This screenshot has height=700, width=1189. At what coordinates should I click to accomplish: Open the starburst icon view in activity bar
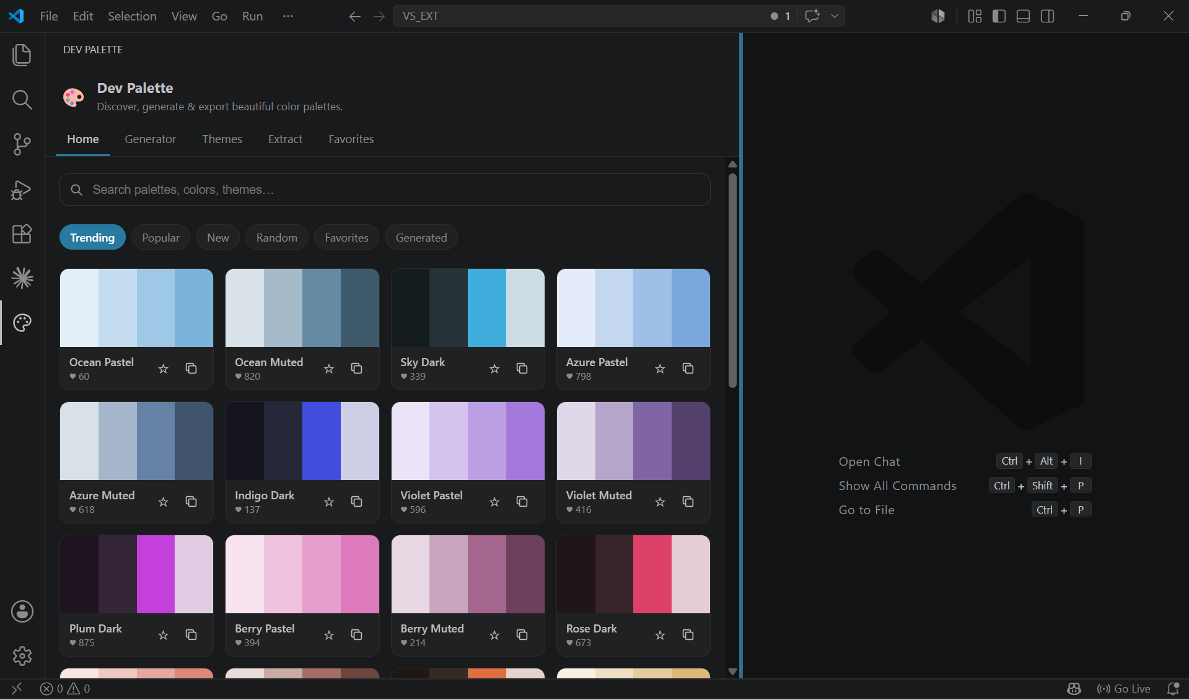[22, 278]
